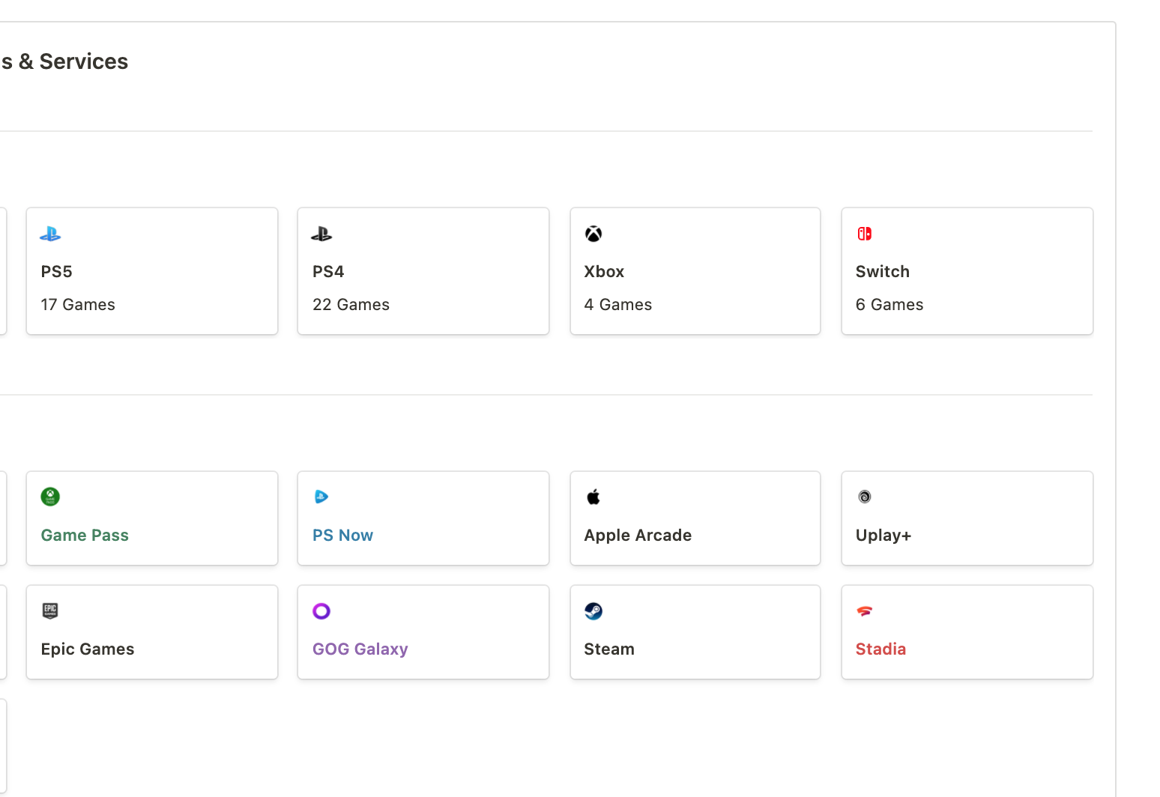The image size is (1160, 797).
Task: Click the GOG Galaxy purple circle icon
Action: [x=321, y=610]
